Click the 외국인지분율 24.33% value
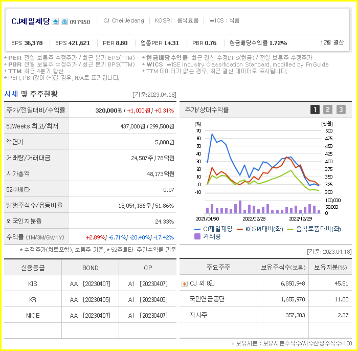The image size is (358, 351). (x=165, y=222)
